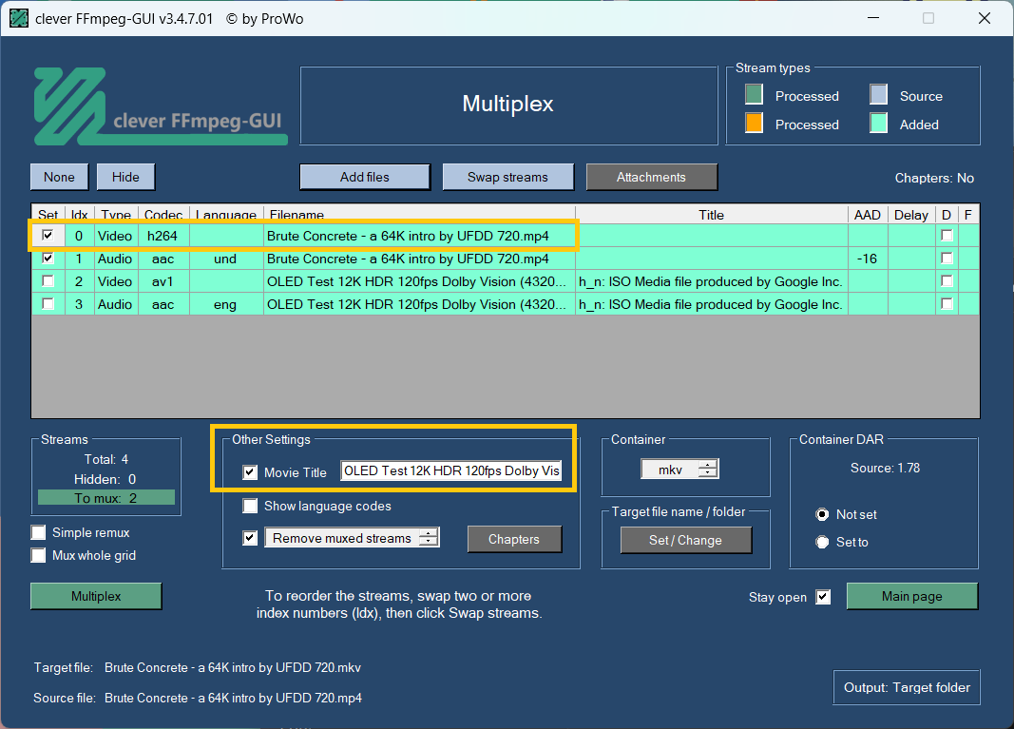The height and width of the screenshot is (729, 1014).
Task: Click Target file name Brute Concrete 720.mkv
Action: (233, 667)
